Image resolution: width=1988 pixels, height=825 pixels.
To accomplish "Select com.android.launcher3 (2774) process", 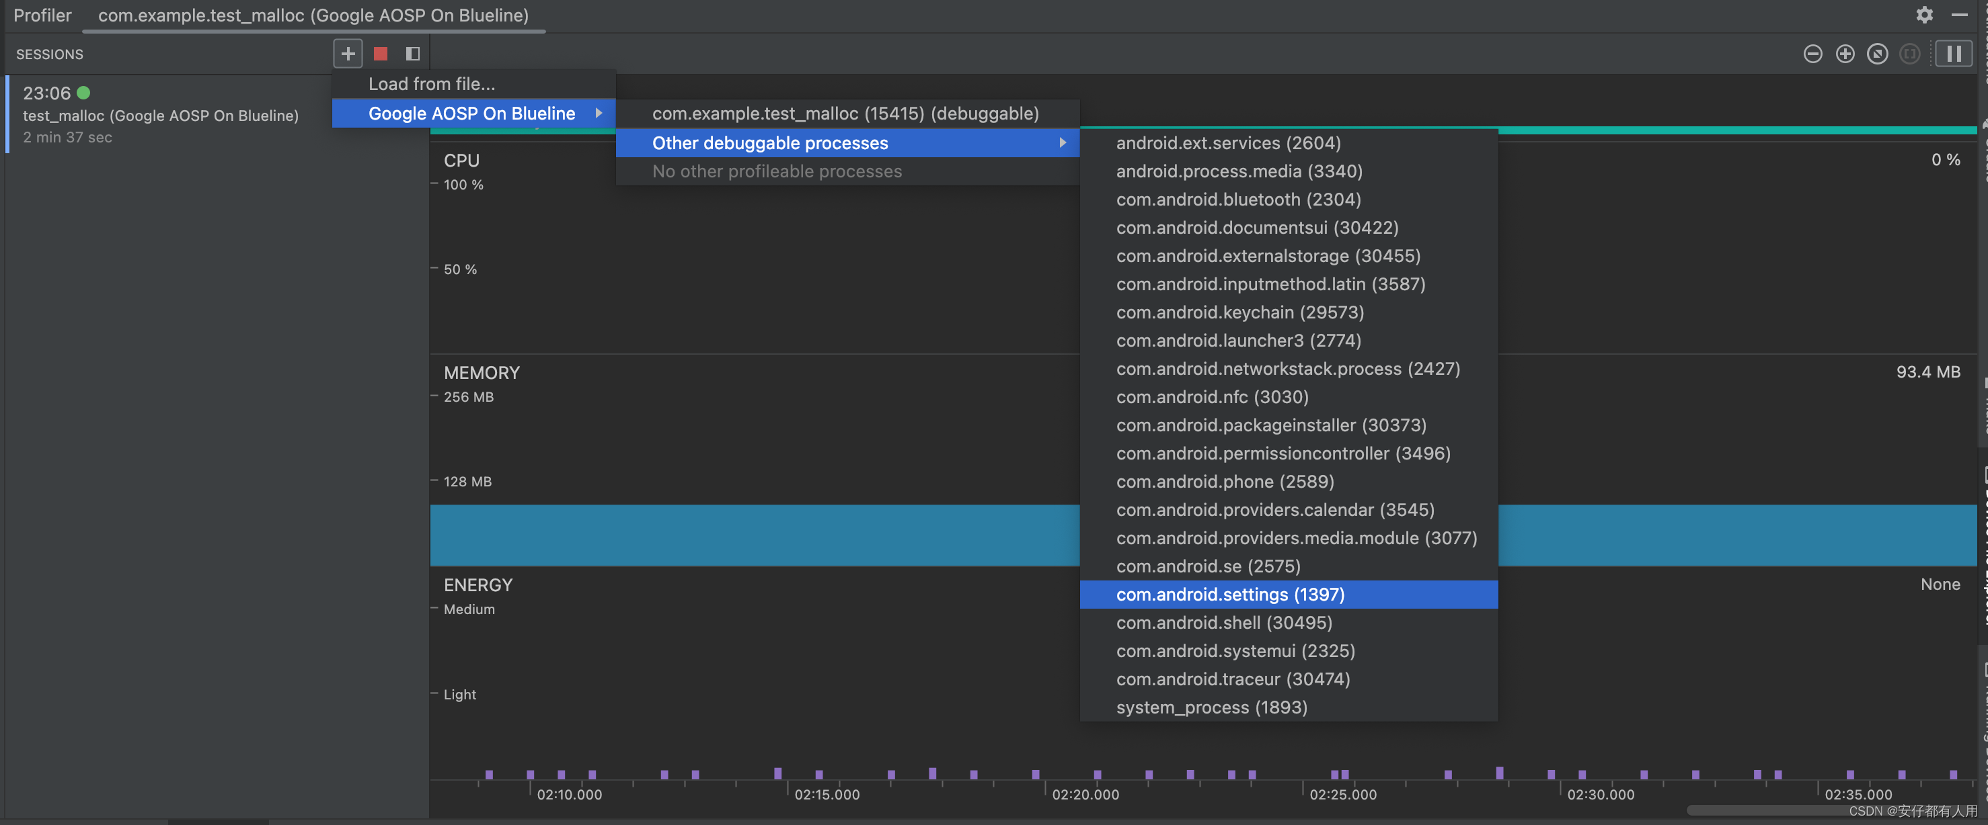I will 1289,340.
